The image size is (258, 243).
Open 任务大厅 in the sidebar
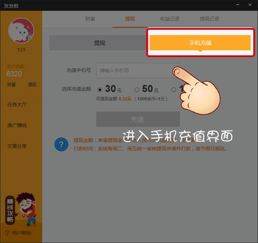pyautogui.click(x=17, y=104)
